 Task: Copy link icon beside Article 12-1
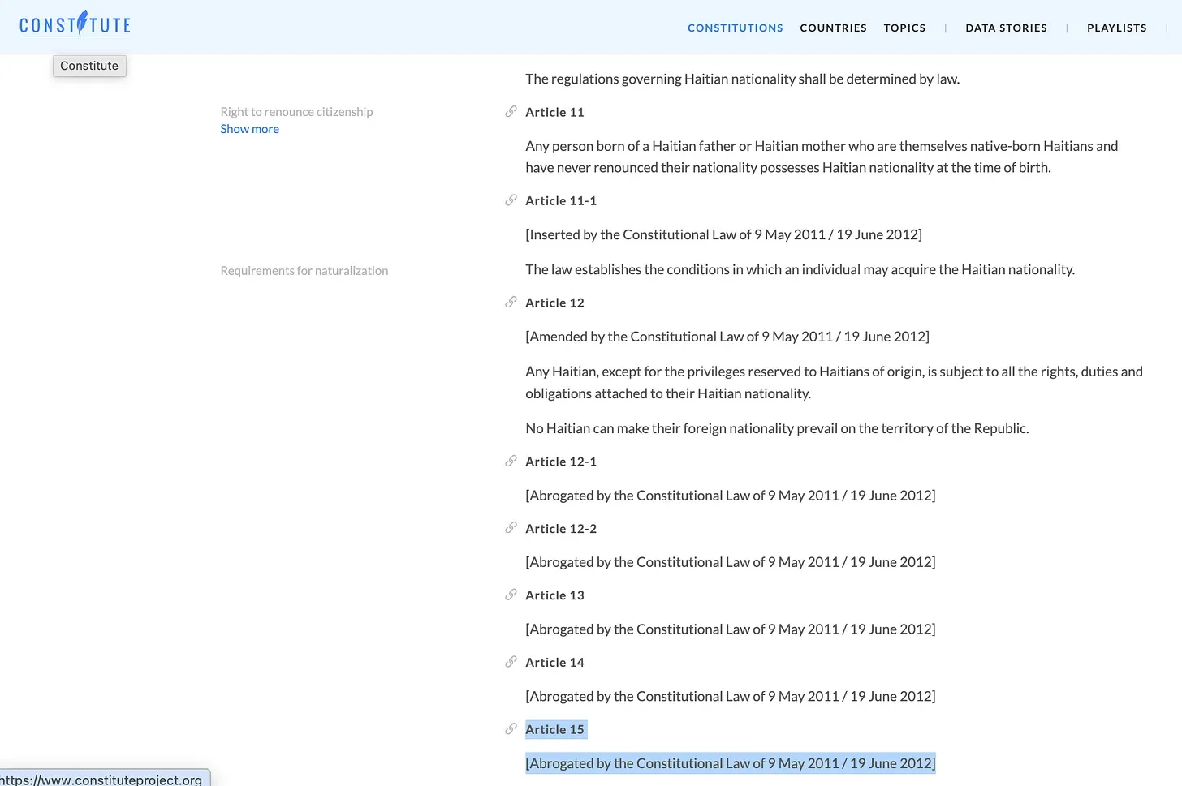(x=511, y=462)
